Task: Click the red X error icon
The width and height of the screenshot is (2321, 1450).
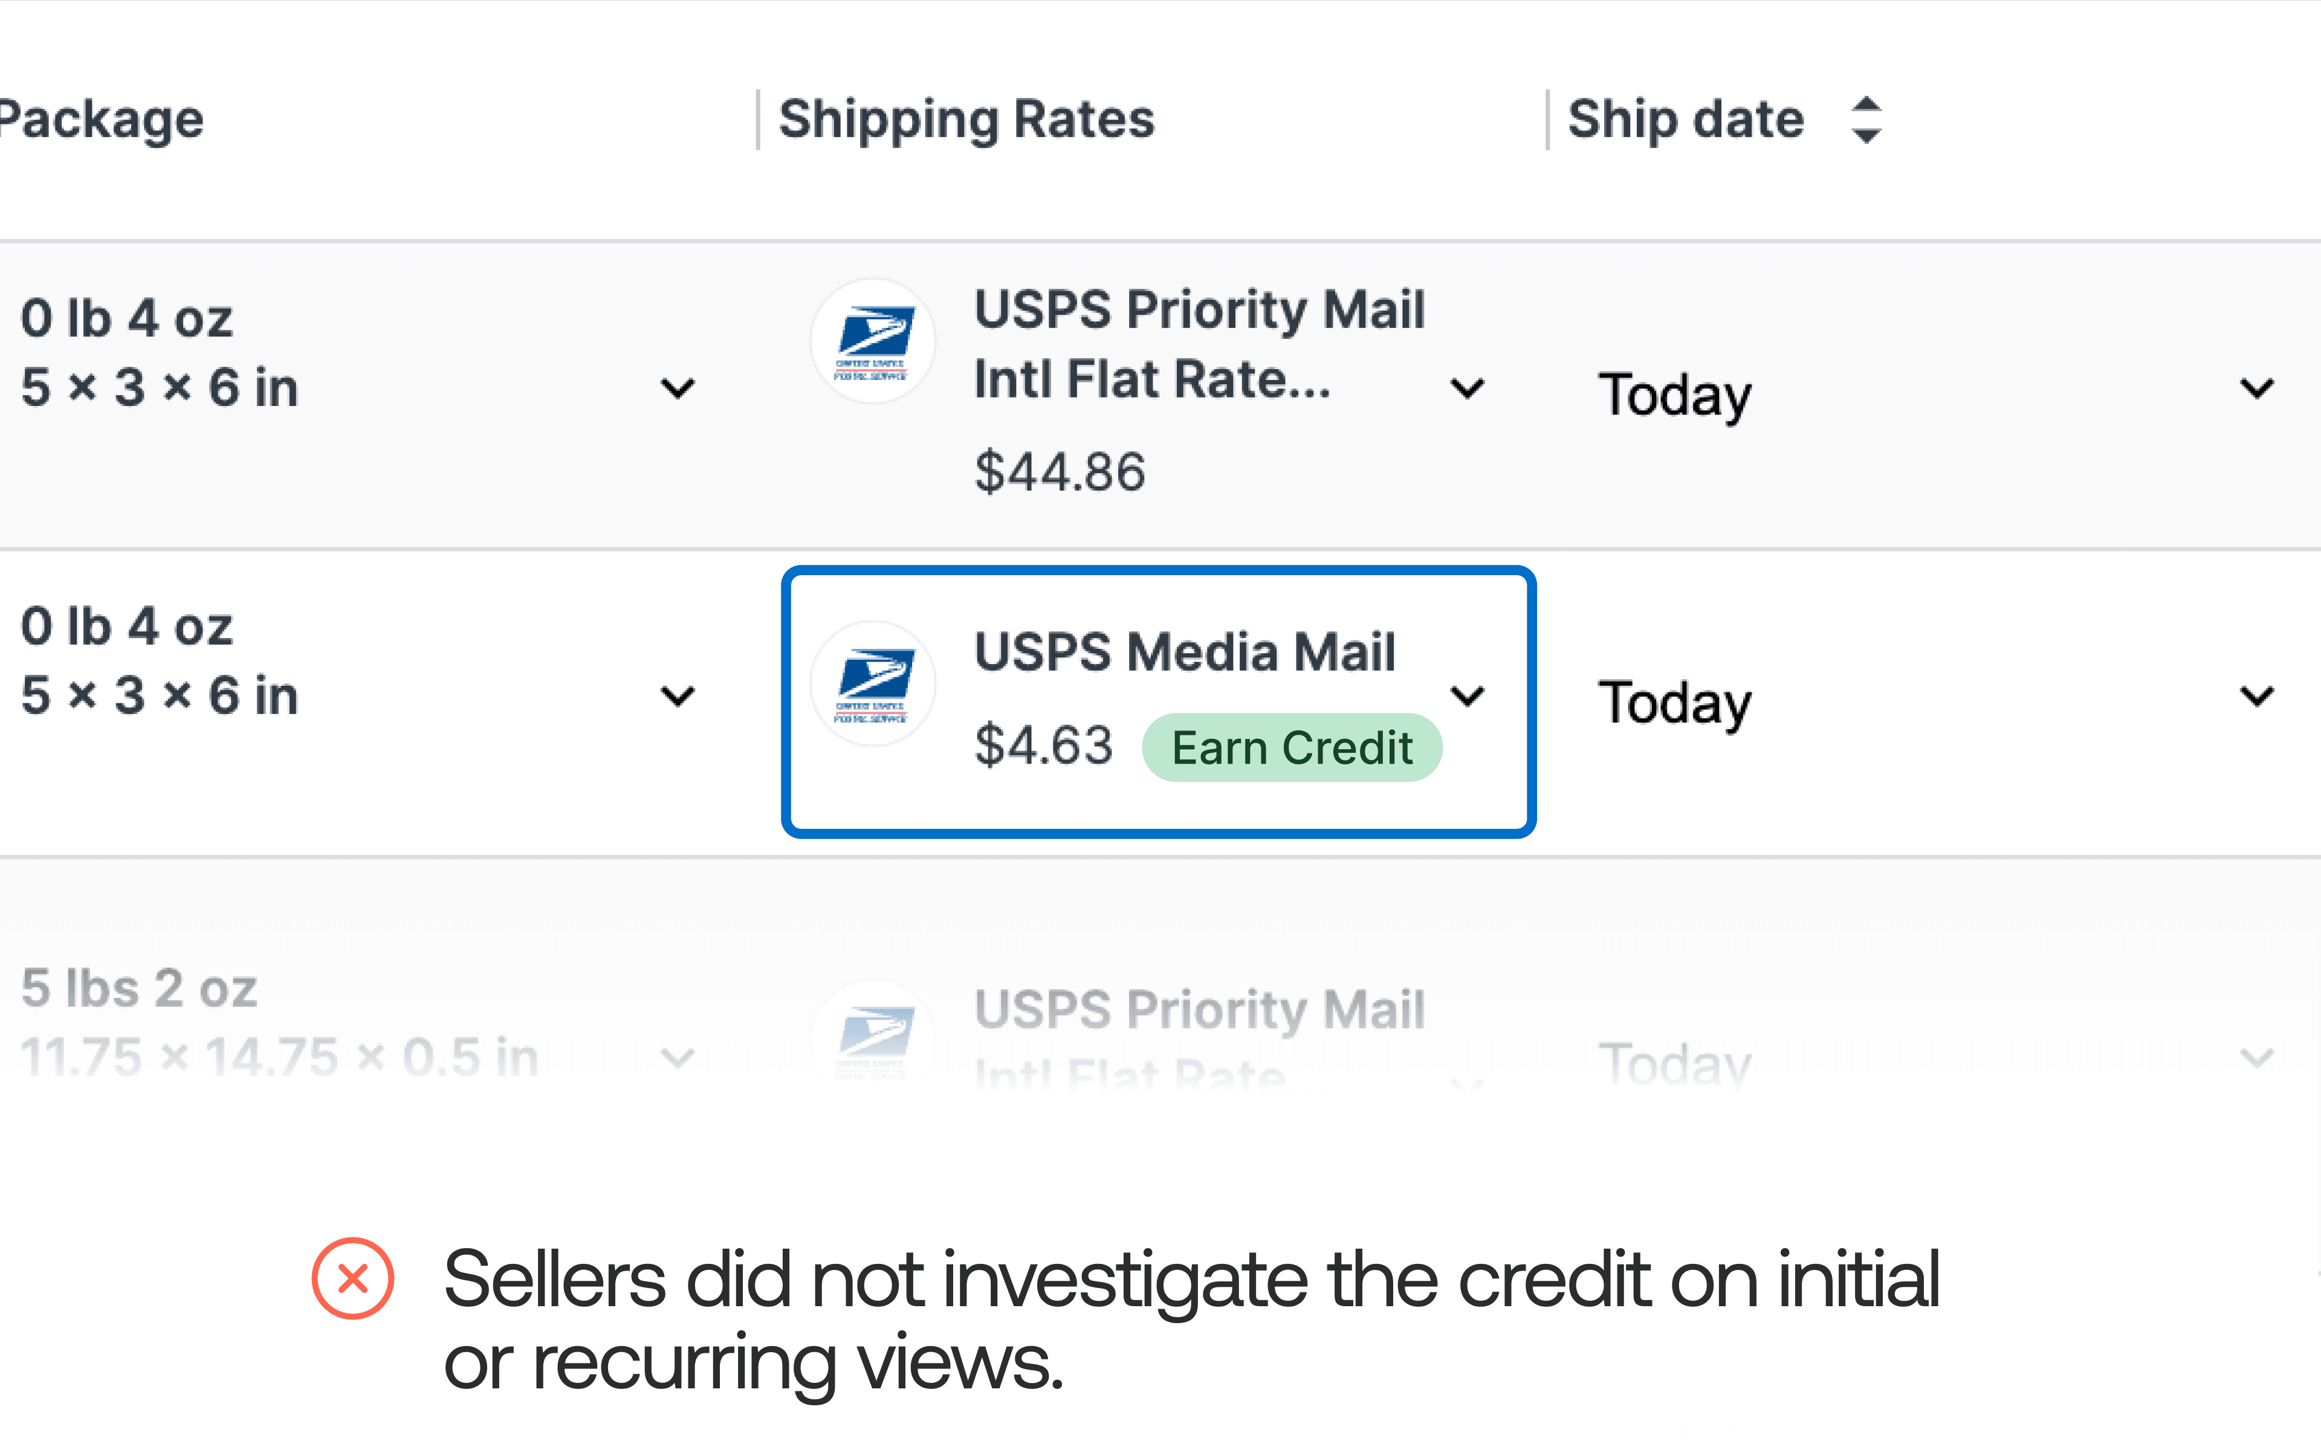Action: (353, 1278)
